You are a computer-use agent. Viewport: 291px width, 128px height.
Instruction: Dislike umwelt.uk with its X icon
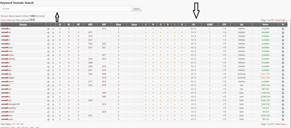pyautogui.click(x=53, y=32)
